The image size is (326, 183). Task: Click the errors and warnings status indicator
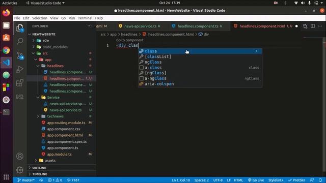(55, 180)
